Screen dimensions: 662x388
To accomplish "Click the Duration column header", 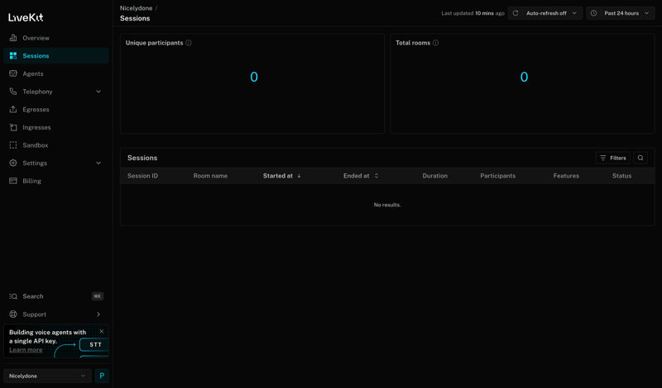I will (x=435, y=176).
